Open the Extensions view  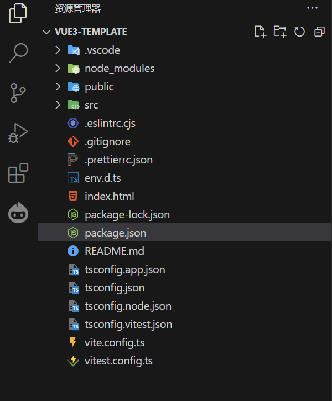point(18,173)
